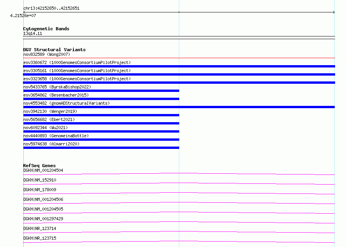Select nsv5974638 (Almarri2020) label
This screenshot has width=346, height=247.
51,144
